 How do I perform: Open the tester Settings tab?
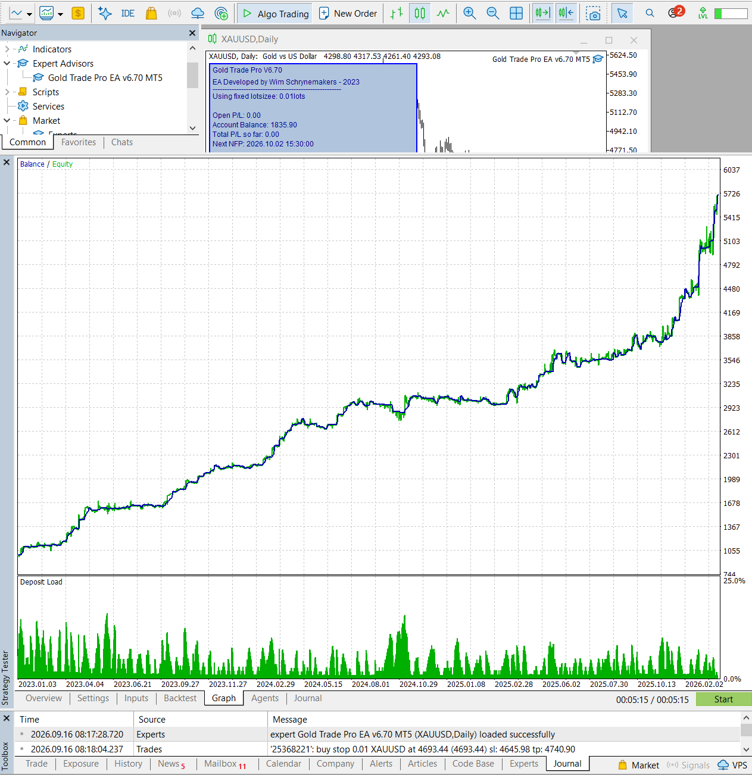pyautogui.click(x=93, y=698)
